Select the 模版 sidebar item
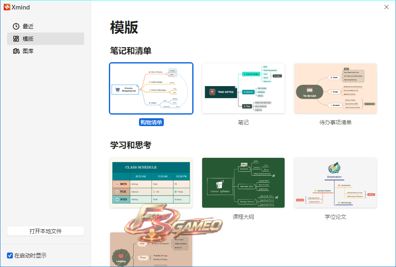396x267 pixels. [45, 39]
